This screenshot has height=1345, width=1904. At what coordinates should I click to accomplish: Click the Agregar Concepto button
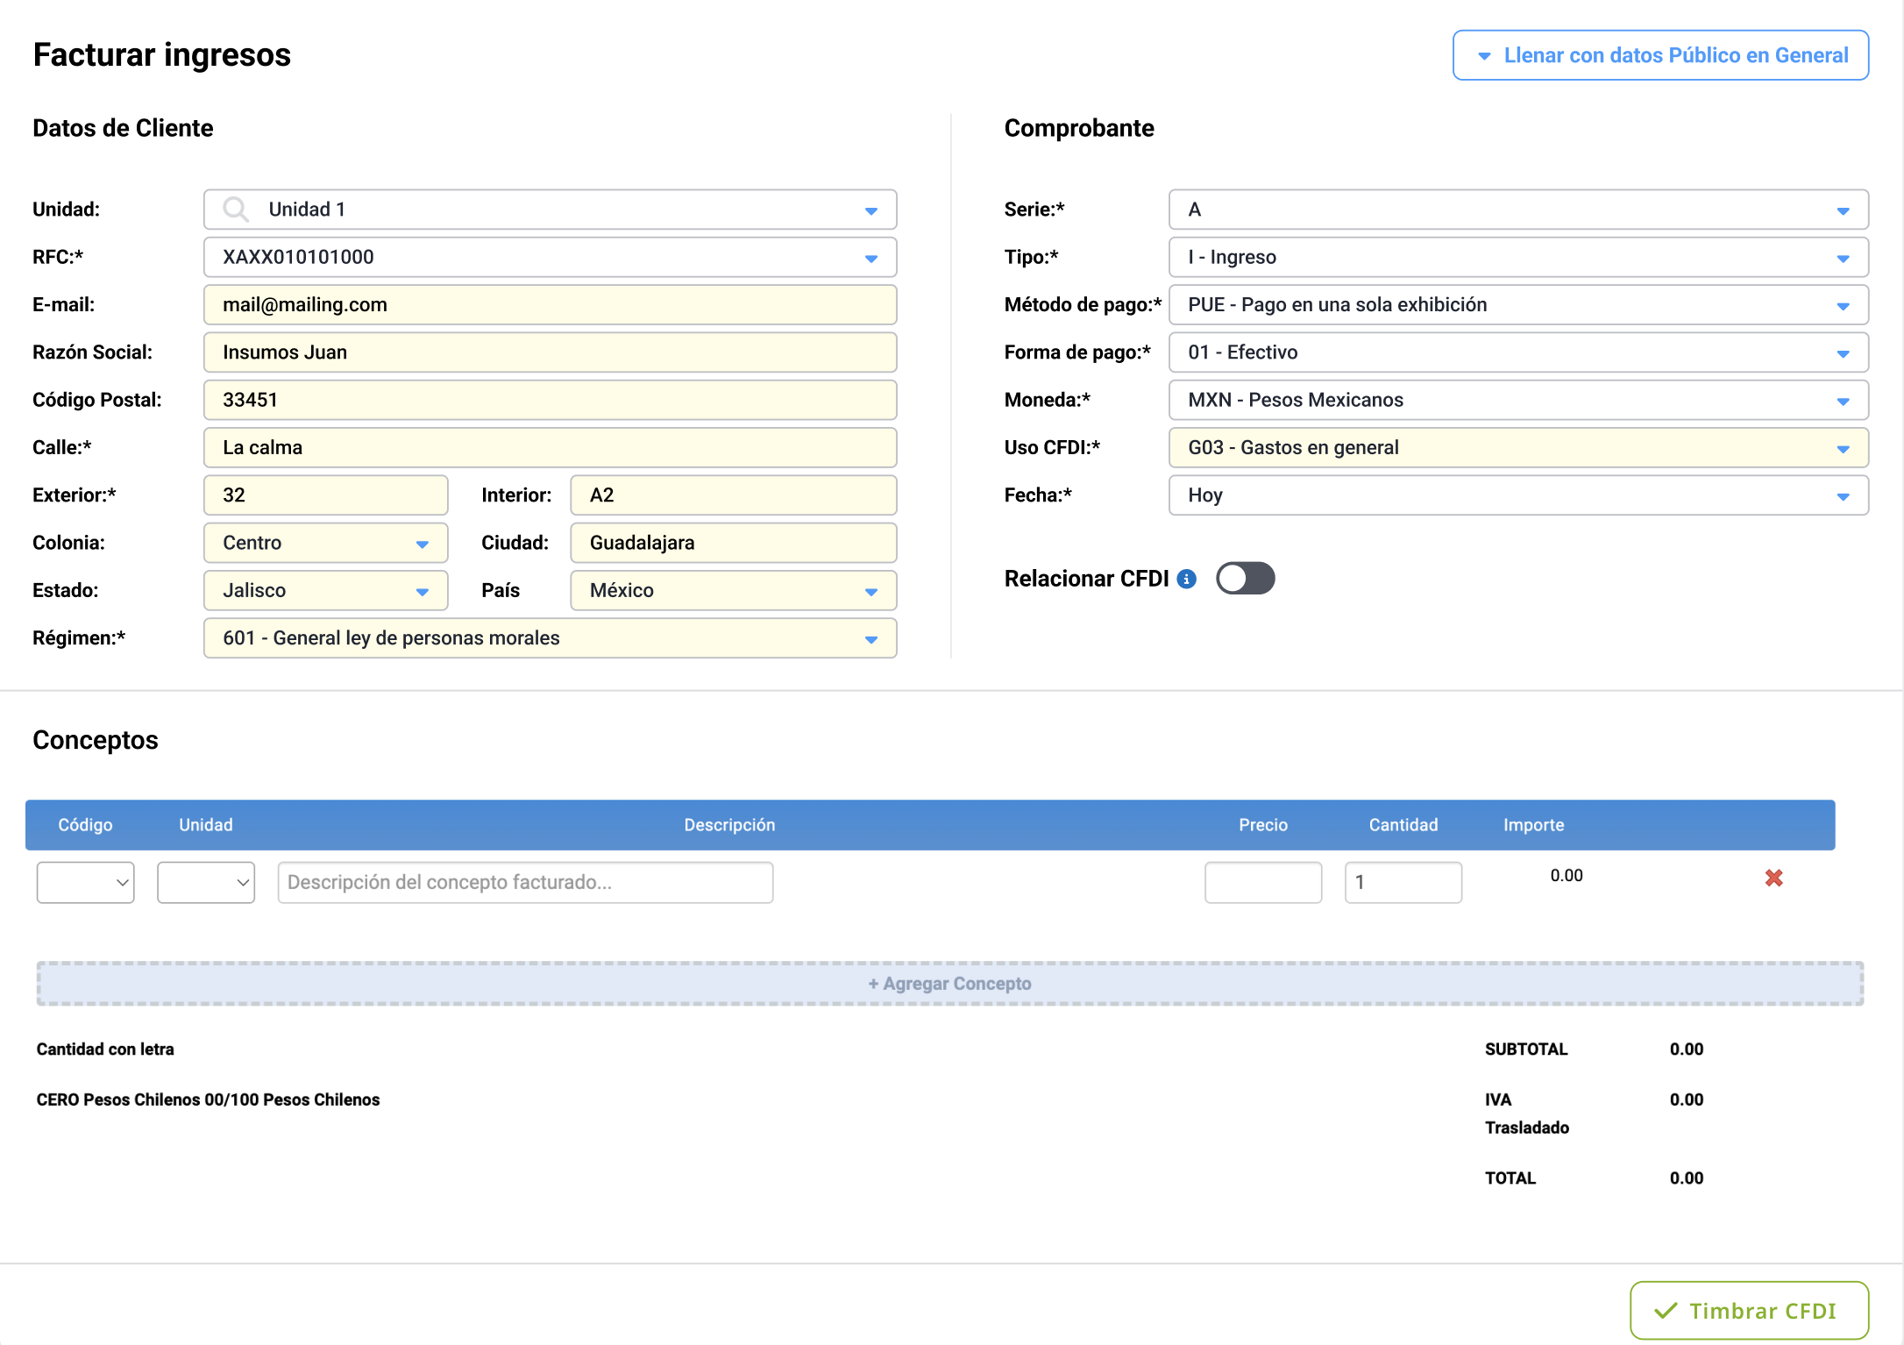pyautogui.click(x=949, y=984)
